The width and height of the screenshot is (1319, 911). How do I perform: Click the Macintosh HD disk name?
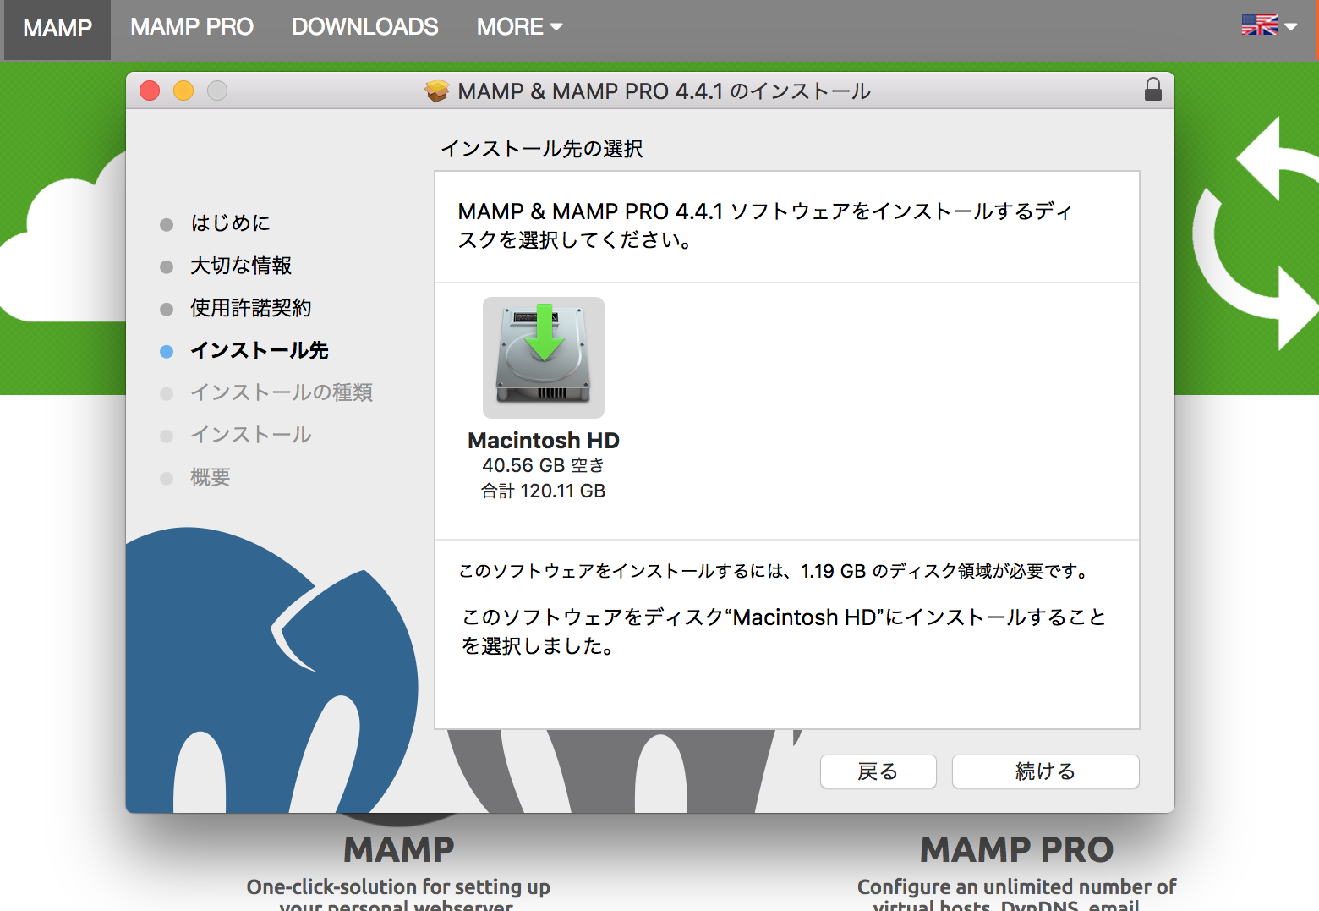coord(544,441)
